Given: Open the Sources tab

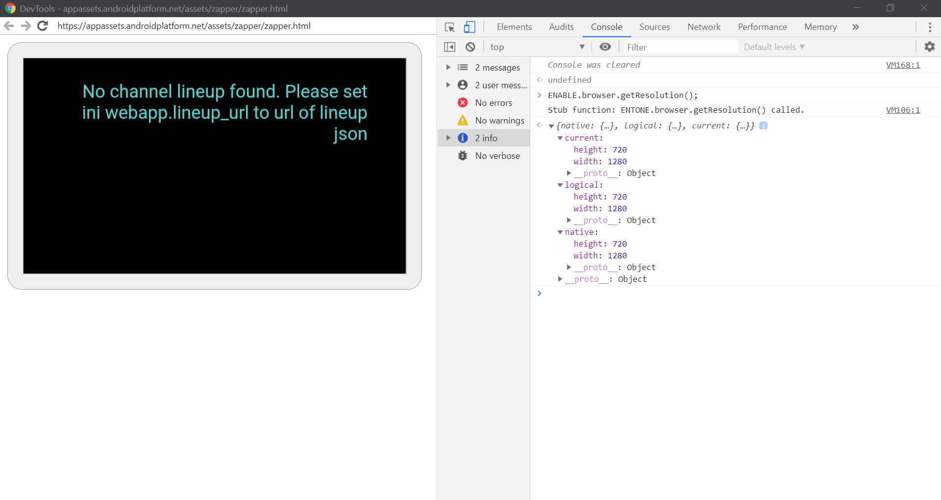Looking at the screenshot, I should (x=654, y=27).
